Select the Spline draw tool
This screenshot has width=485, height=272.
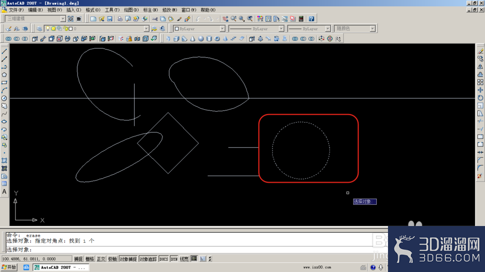(x=4, y=114)
